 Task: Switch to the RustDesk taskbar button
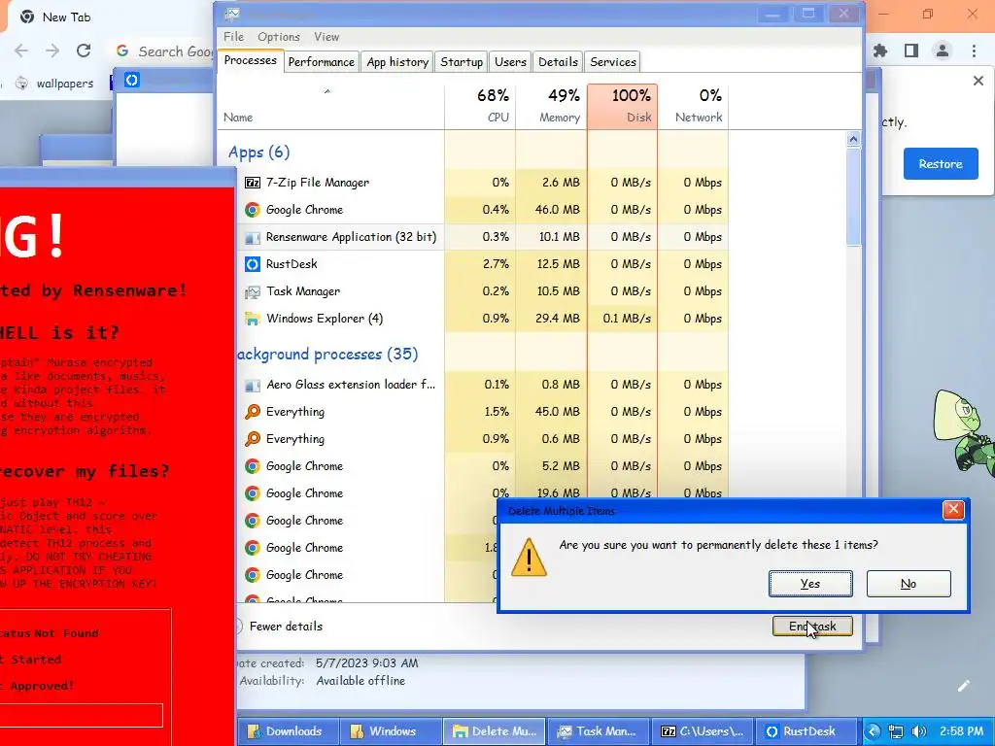click(x=805, y=731)
